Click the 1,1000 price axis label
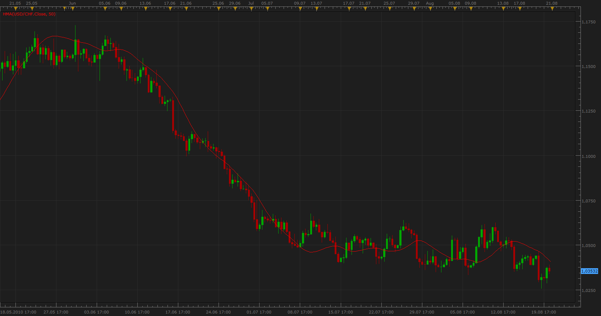Image resolution: width=601 pixels, height=316 pixels. (x=588, y=156)
